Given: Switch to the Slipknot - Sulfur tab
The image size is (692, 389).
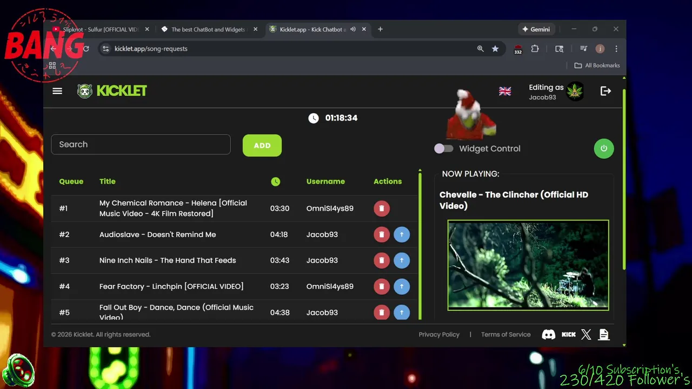Looking at the screenshot, I should pyautogui.click(x=100, y=29).
